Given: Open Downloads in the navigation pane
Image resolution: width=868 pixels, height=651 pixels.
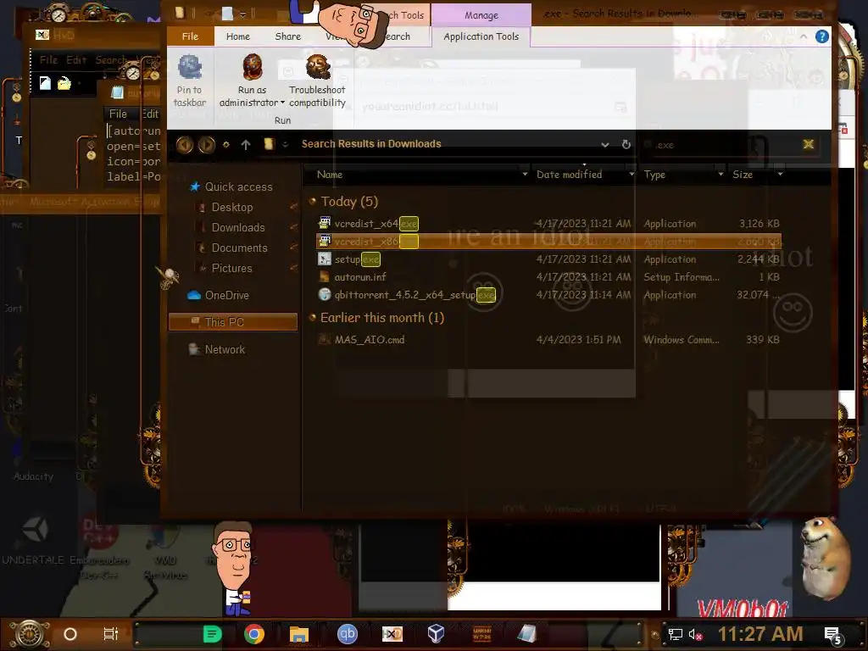Looking at the screenshot, I should coord(238,227).
